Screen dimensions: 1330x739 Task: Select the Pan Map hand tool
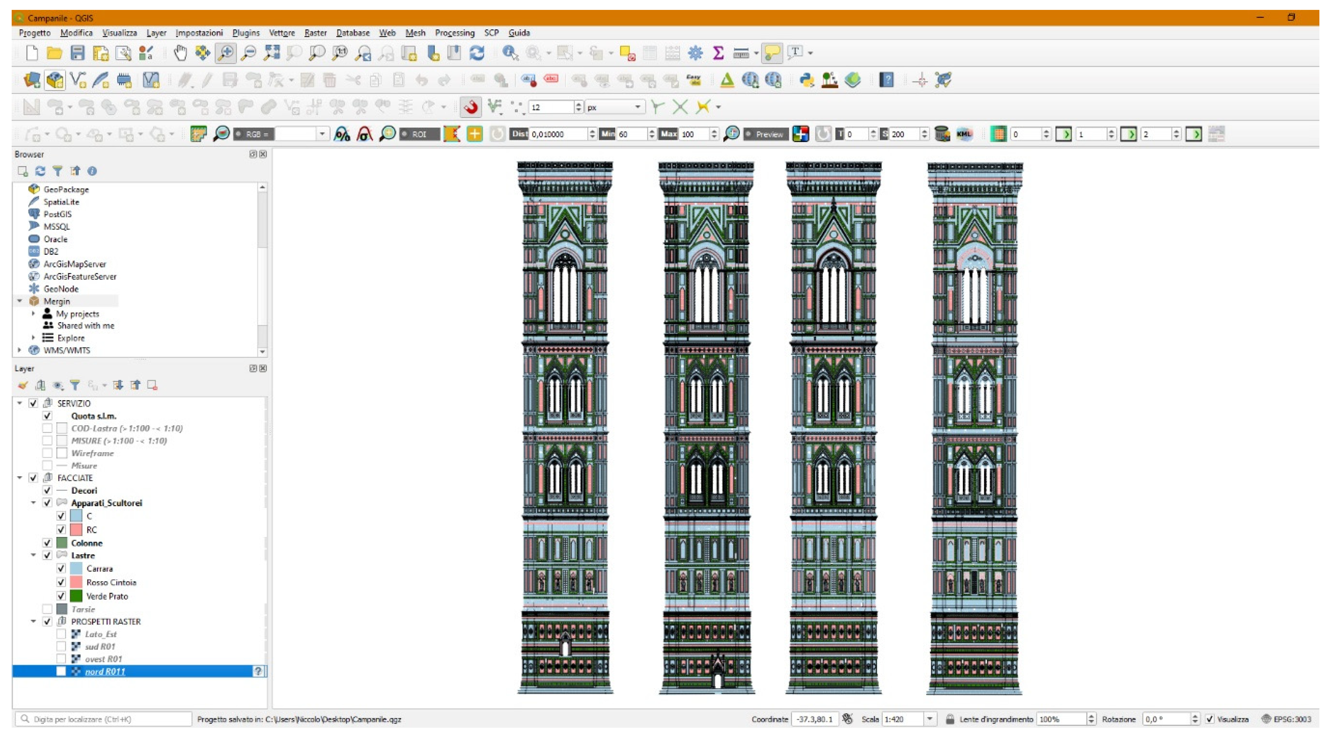pyautogui.click(x=180, y=53)
